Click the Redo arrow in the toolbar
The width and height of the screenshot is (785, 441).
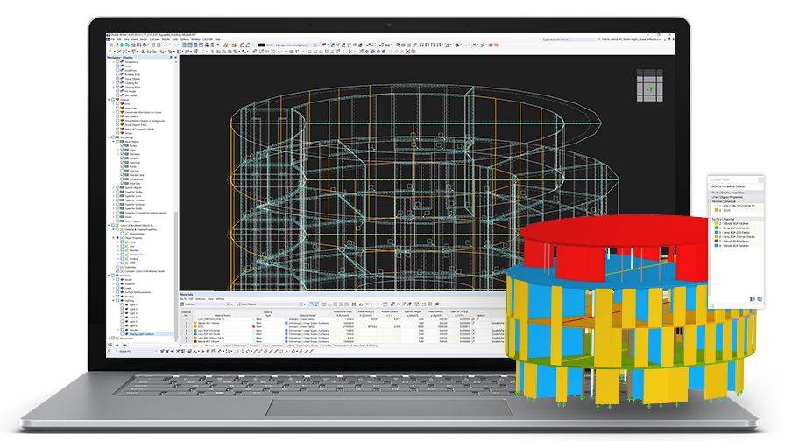pos(174,45)
